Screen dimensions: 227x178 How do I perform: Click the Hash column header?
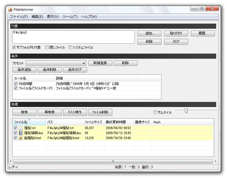coord(183,122)
